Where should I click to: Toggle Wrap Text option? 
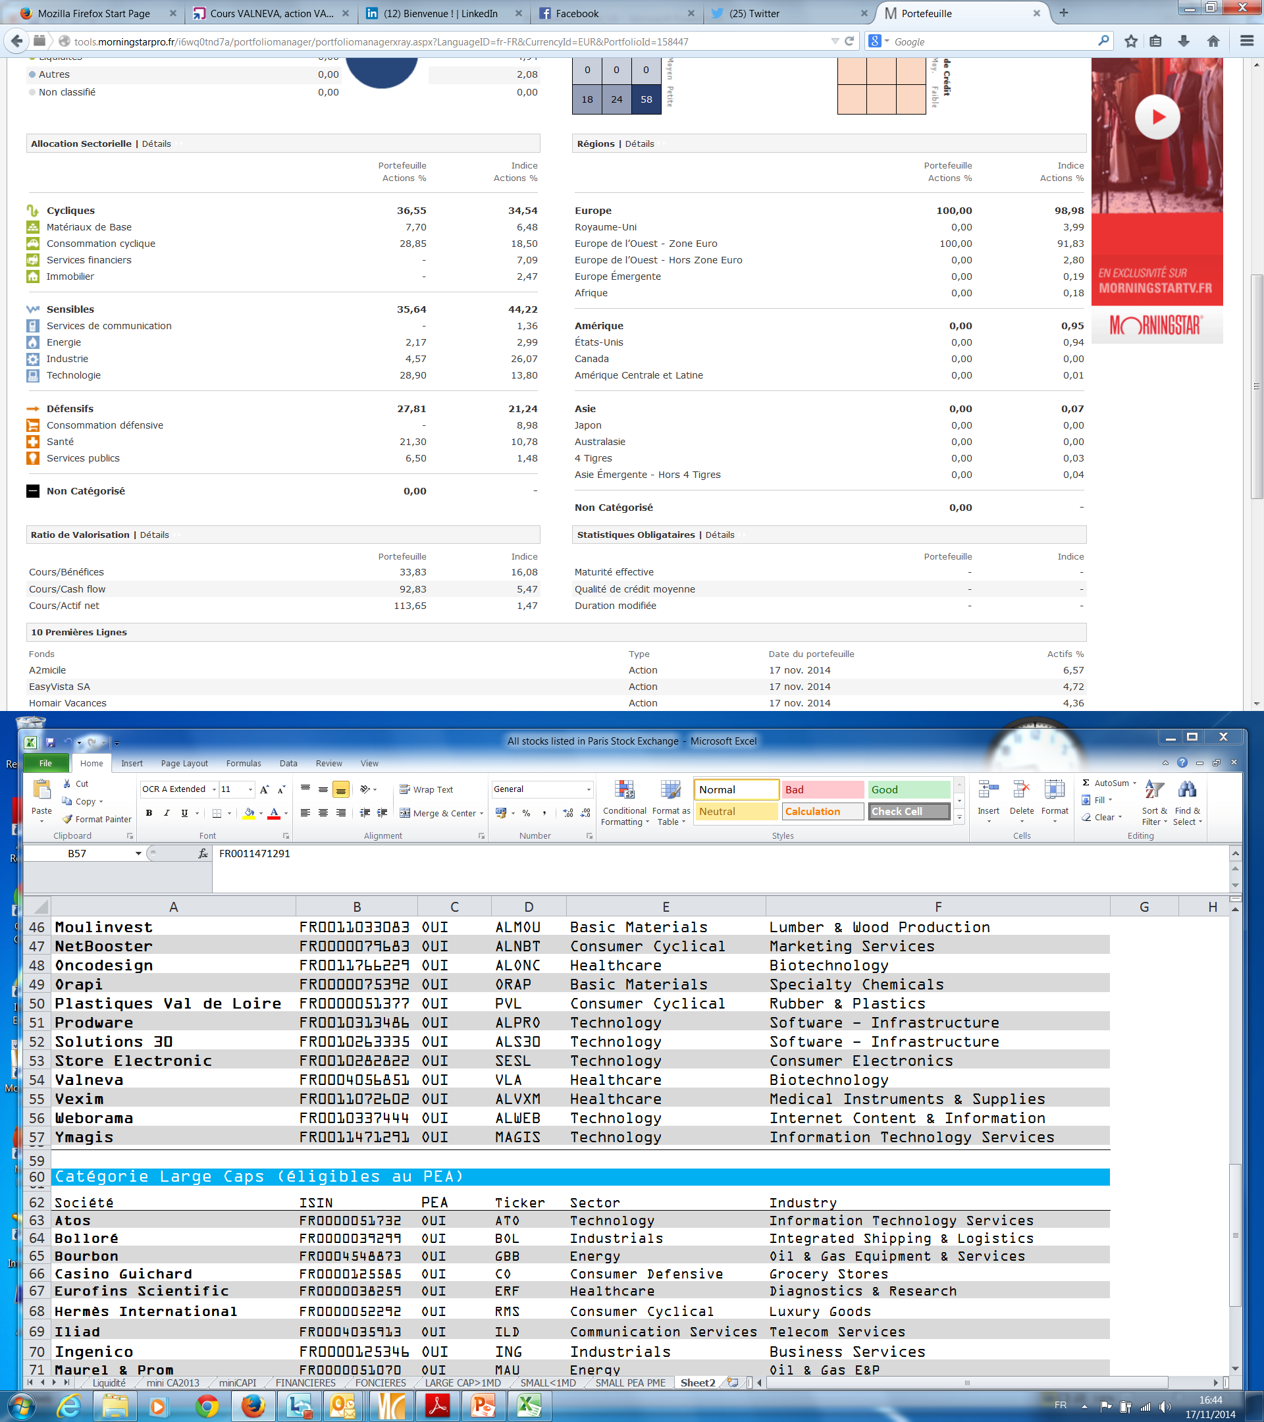pos(426,789)
